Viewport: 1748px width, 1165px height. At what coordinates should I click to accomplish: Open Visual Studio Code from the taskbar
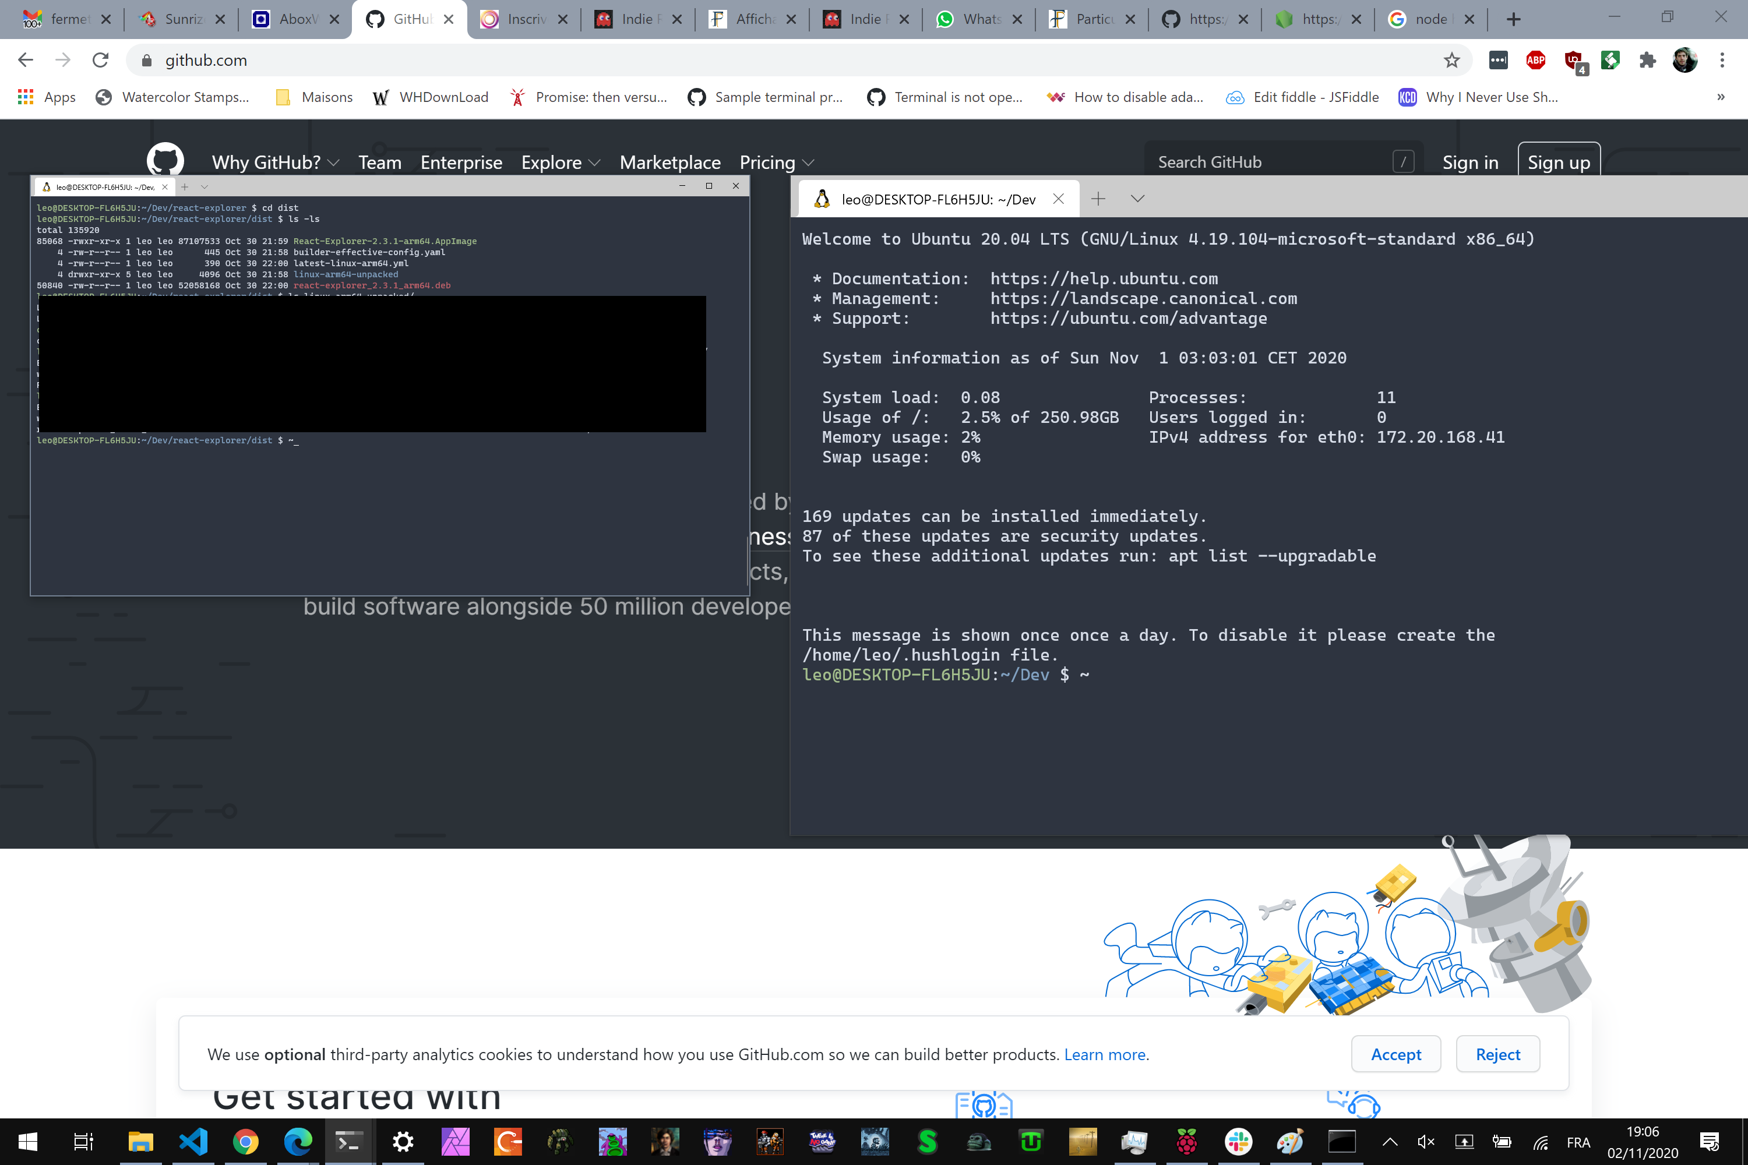pos(193,1141)
